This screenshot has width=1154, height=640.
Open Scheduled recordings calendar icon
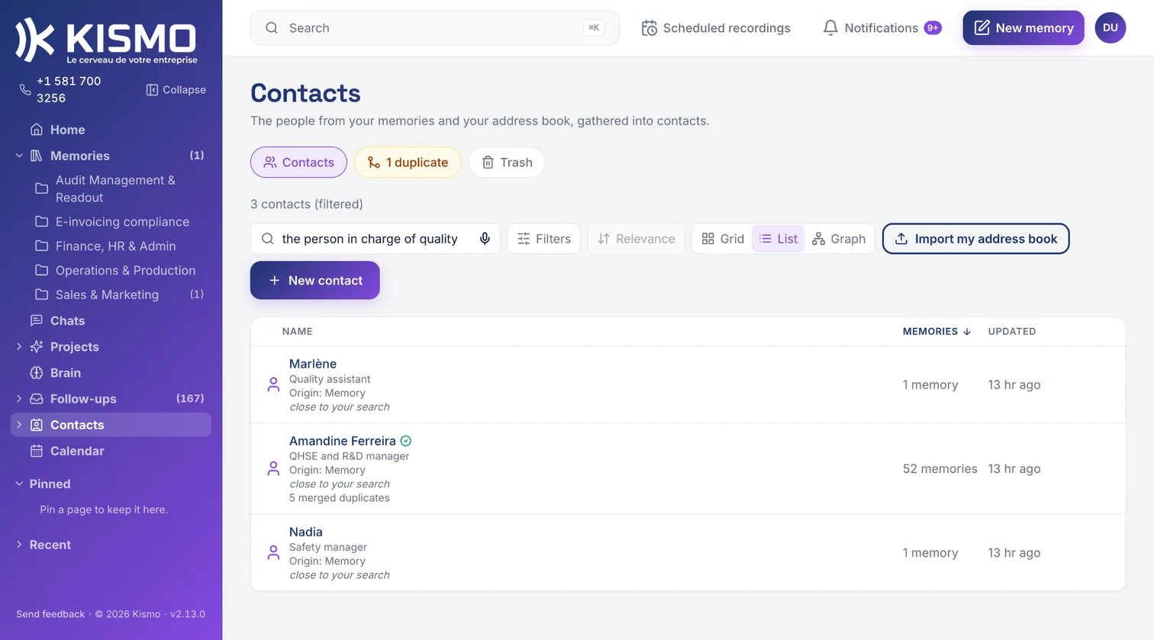(x=649, y=28)
